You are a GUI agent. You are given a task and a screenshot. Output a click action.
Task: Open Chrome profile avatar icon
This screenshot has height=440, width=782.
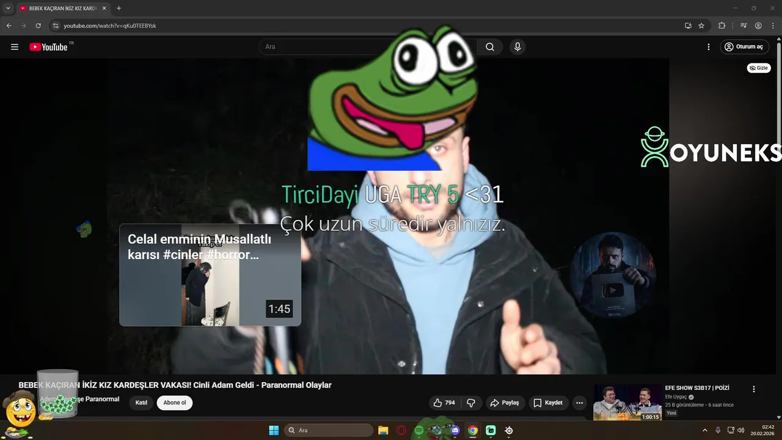pyautogui.click(x=758, y=26)
